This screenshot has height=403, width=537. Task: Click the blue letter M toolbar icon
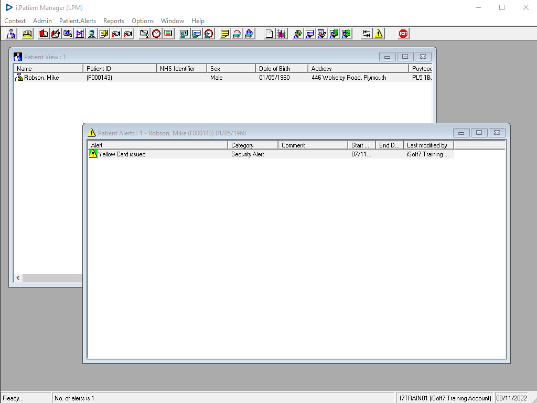tap(80, 34)
